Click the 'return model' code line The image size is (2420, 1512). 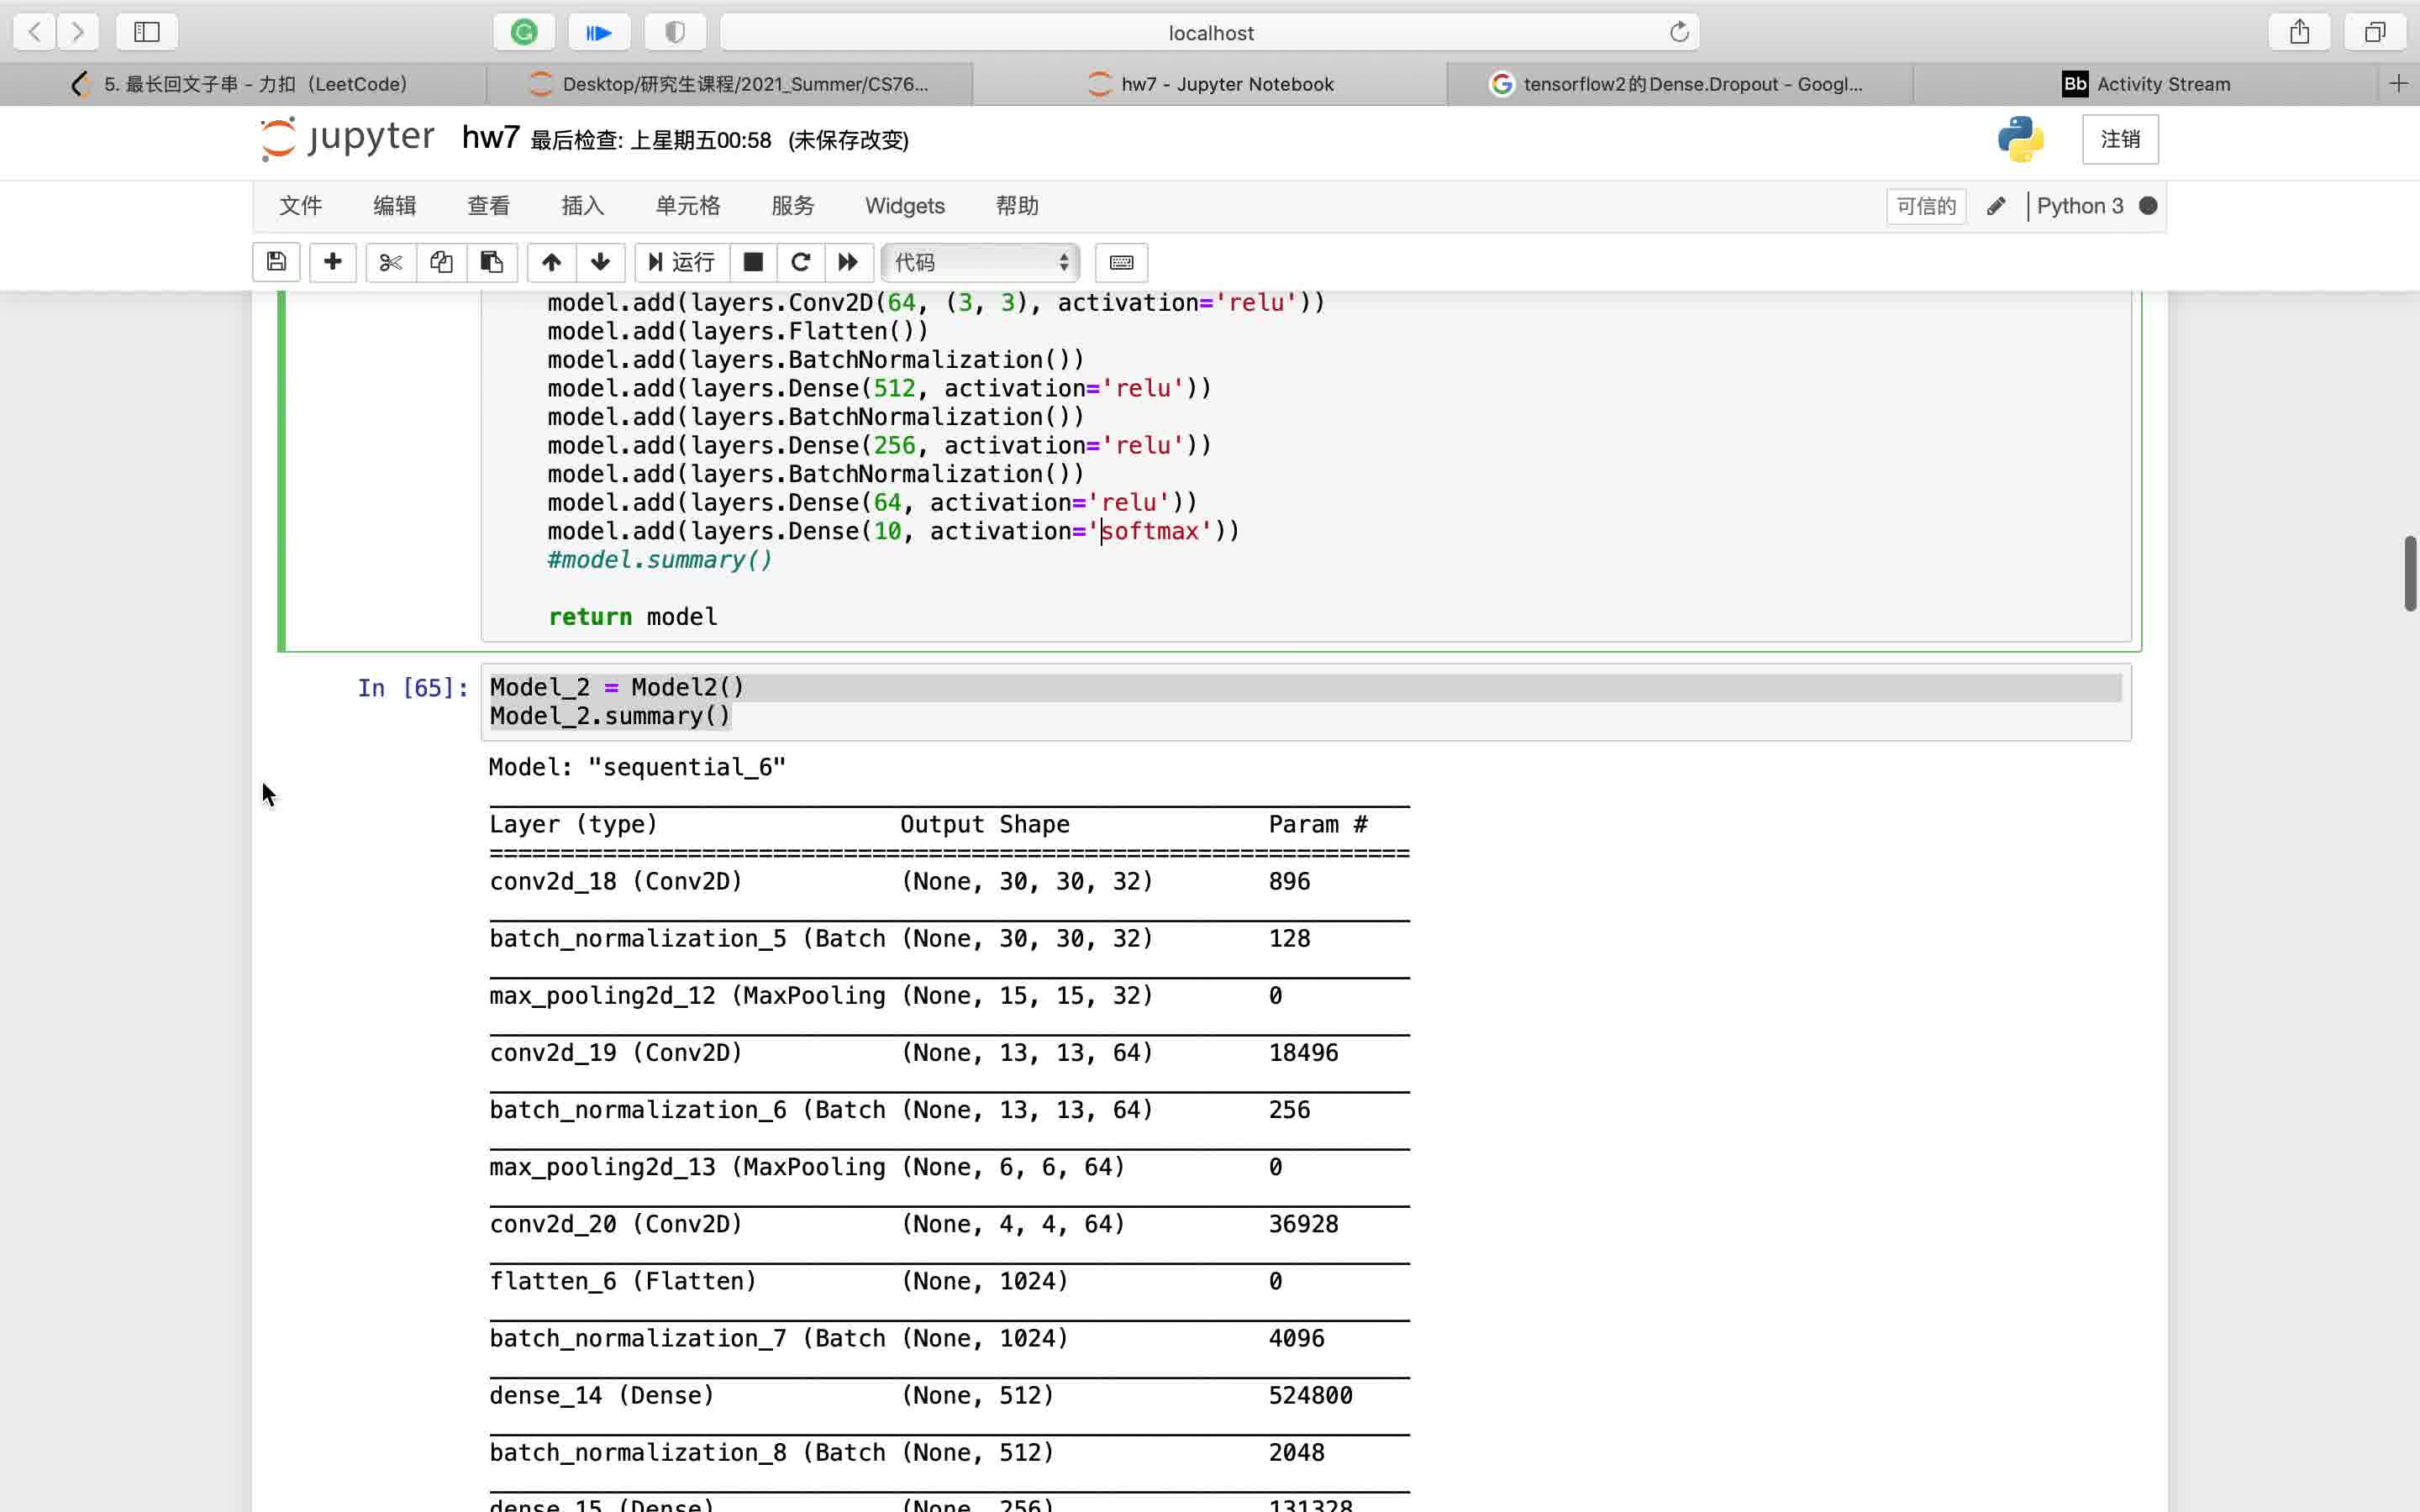[632, 617]
